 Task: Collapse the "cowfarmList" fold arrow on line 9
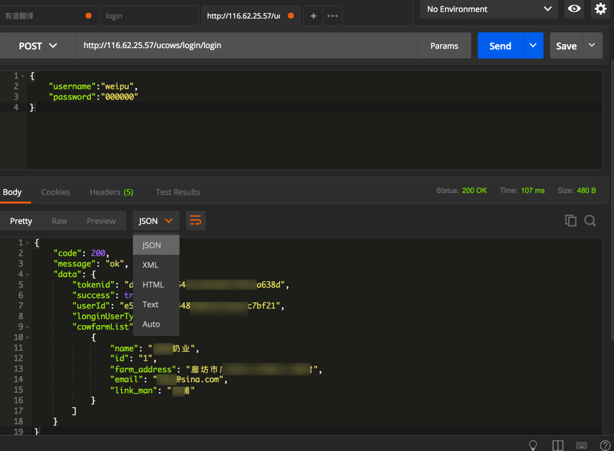[28, 327]
